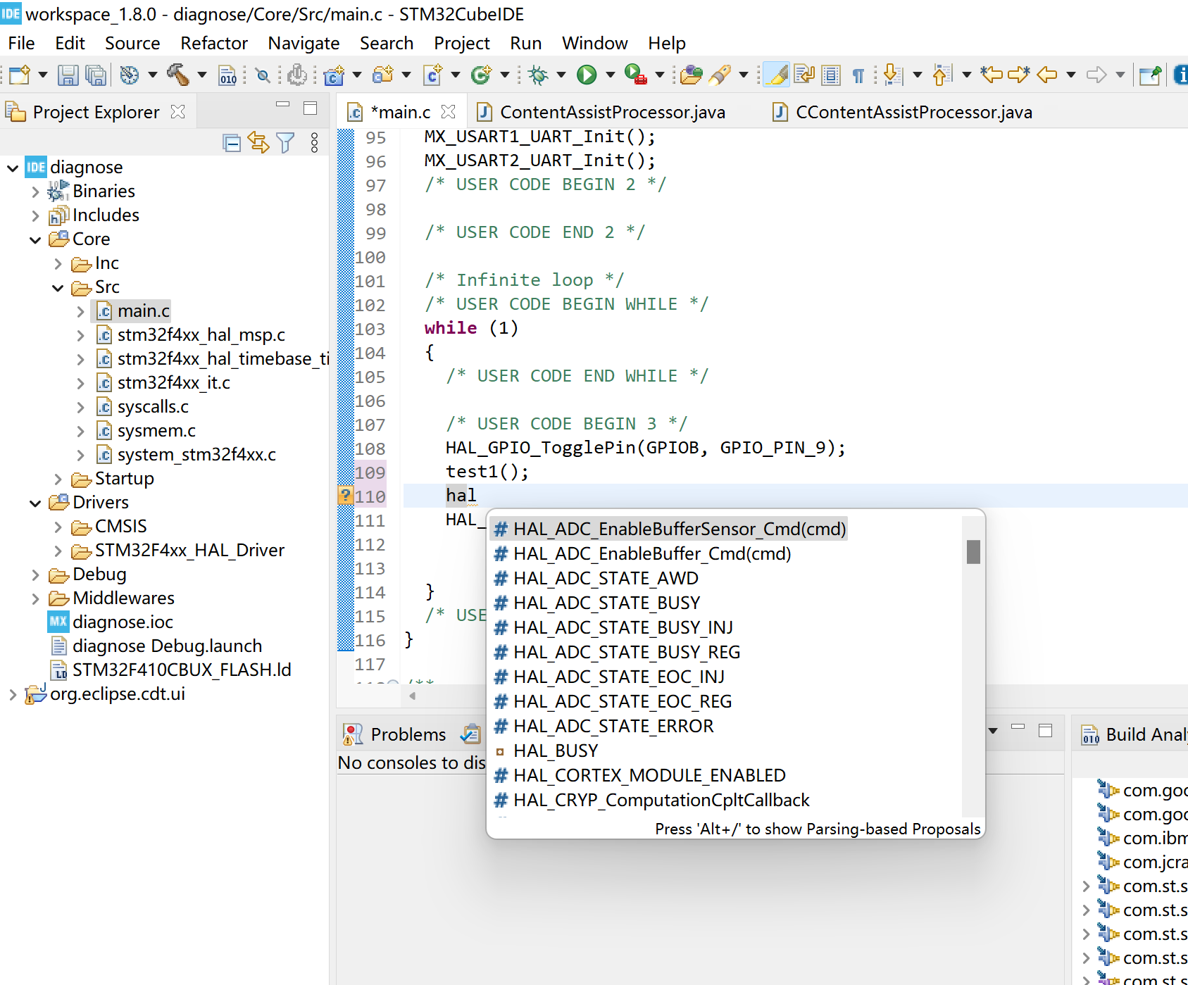The width and height of the screenshot is (1188, 985).
Task: Run the application with the green Run button
Action: coord(587,74)
